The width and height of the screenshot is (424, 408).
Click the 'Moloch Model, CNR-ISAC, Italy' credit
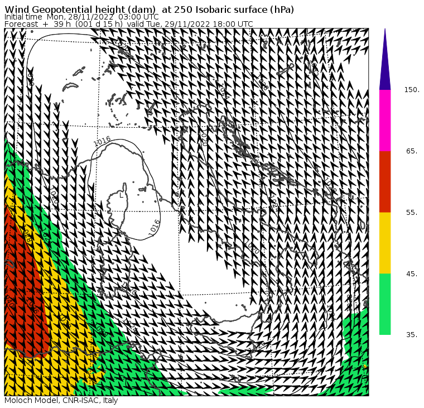click(x=61, y=400)
